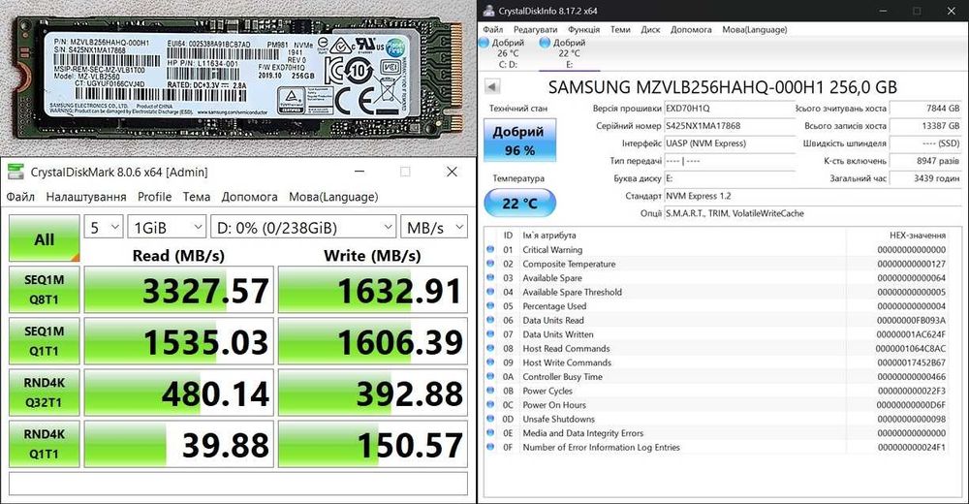Open Мова(Language) menu in CrystalDiskMark
Viewport: 969px width, 504px height.
[333, 197]
